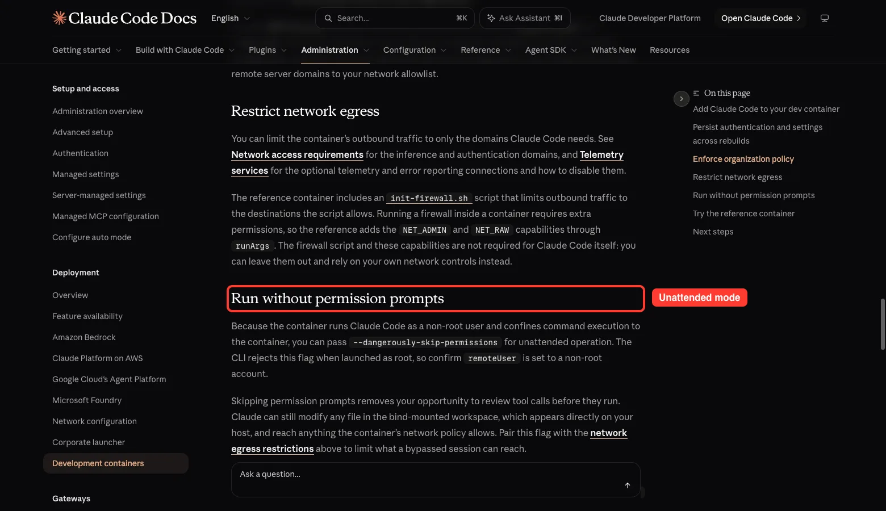Open Corporate launcher in sidebar
Viewport: 886px width, 511px height.
click(x=89, y=442)
